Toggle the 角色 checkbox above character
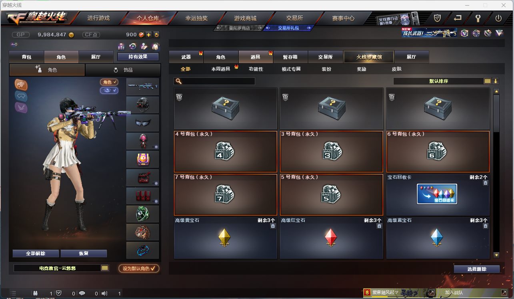Screen dimensions: 514x299 109,82
